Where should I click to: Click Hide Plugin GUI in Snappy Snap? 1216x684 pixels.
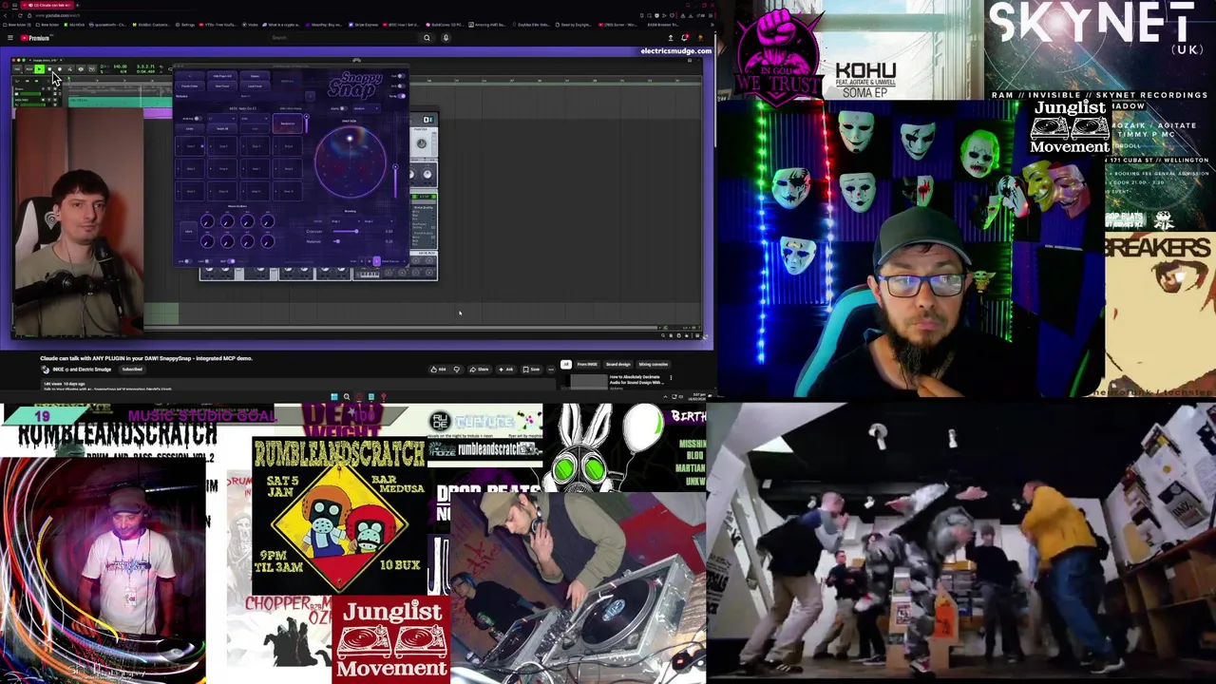point(222,76)
